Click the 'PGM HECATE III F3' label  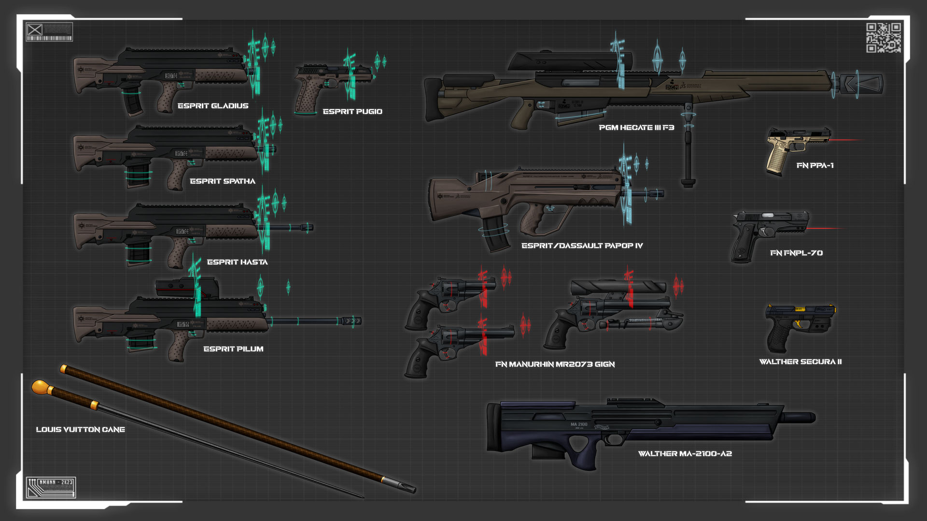[636, 127]
